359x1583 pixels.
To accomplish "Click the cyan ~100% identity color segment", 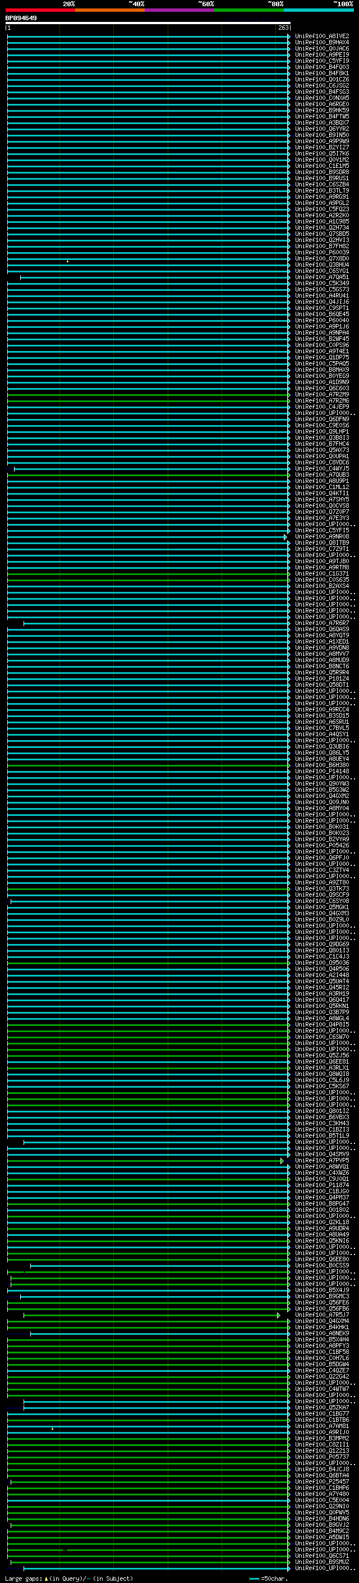I will tap(319, 10).
